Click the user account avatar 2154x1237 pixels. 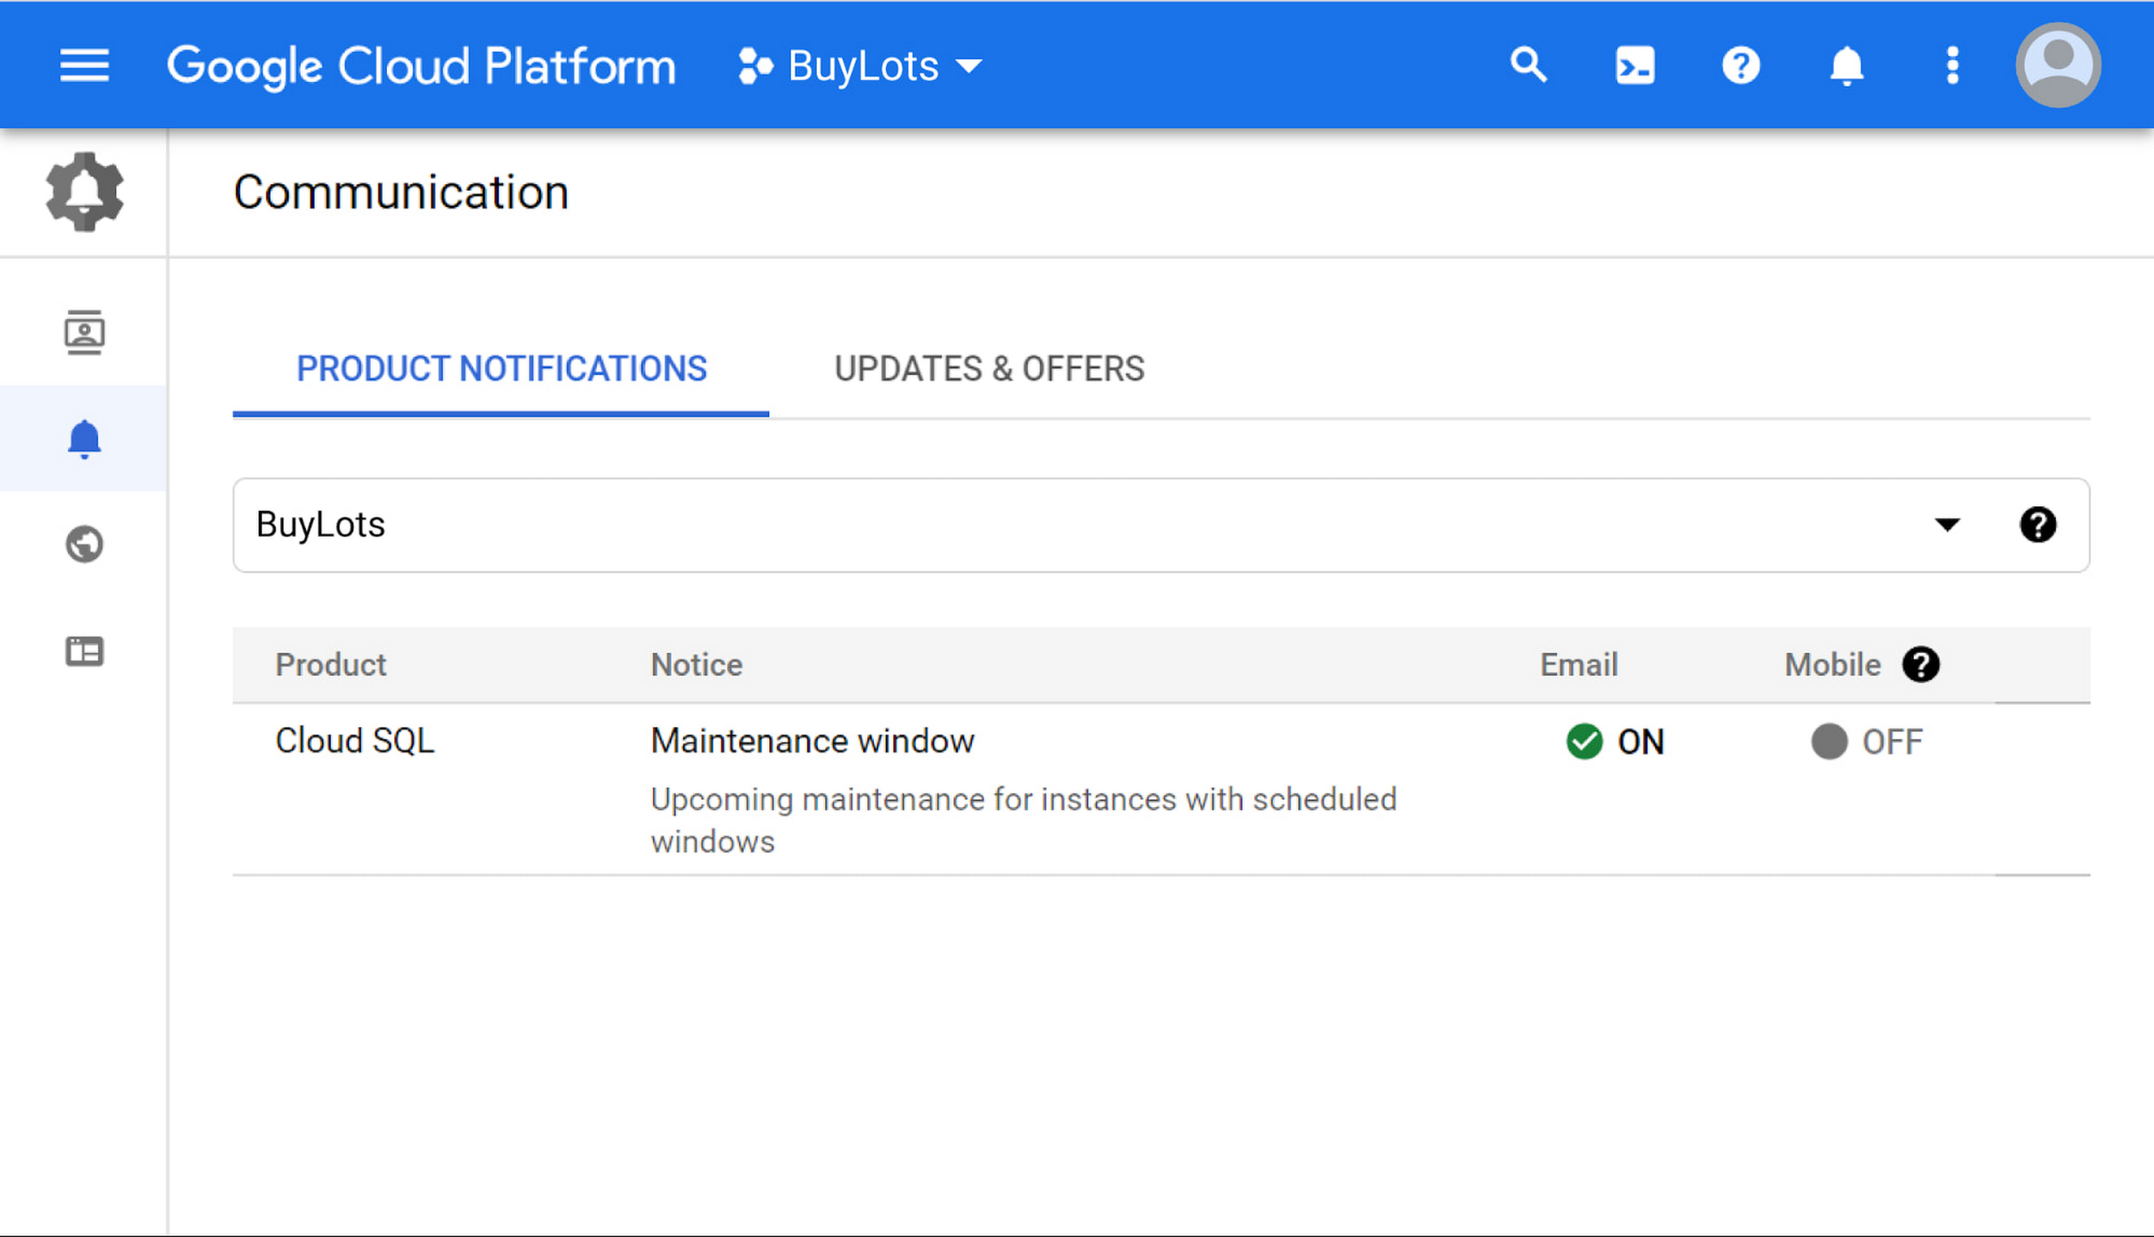coord(2058,65)
